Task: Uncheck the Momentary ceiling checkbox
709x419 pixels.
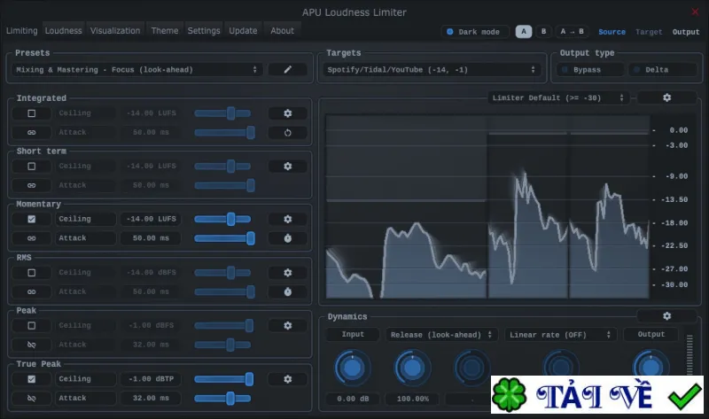Action: 31,219
